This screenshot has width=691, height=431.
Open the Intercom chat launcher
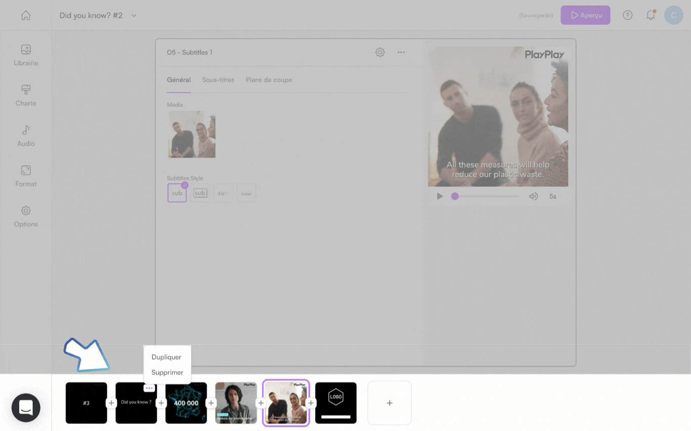(26, 408)
